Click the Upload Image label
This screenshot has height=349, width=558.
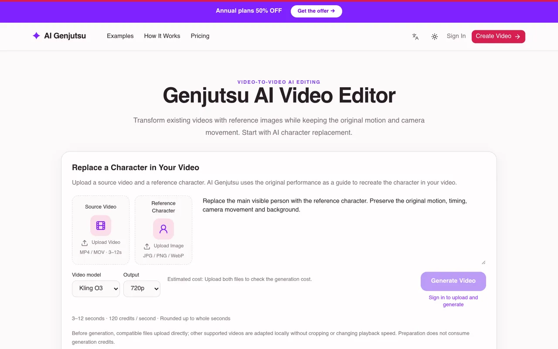click(x=169, y=246)
